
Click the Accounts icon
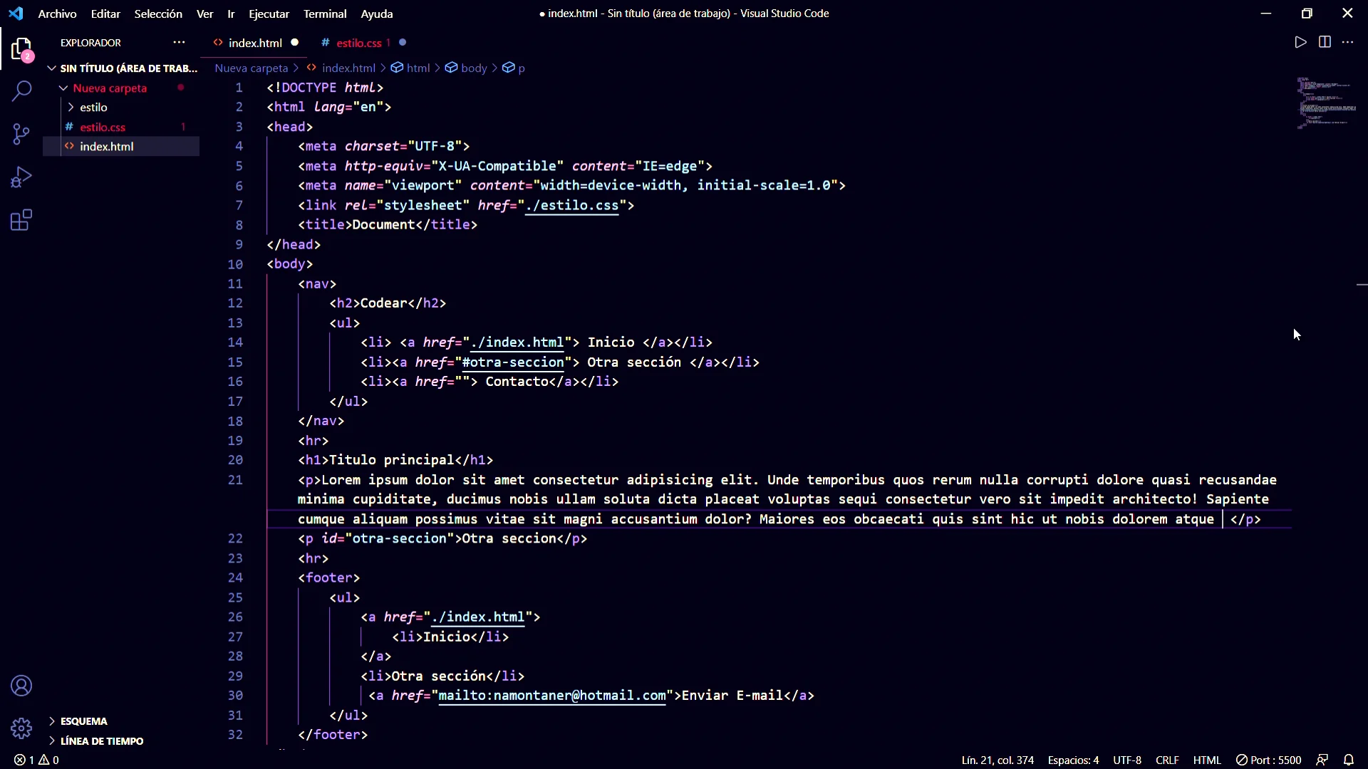click(21, 686)
